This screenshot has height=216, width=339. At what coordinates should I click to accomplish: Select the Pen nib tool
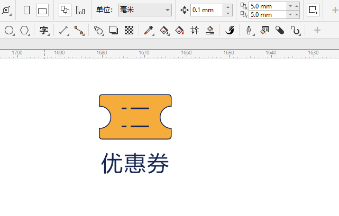(249, 30)
